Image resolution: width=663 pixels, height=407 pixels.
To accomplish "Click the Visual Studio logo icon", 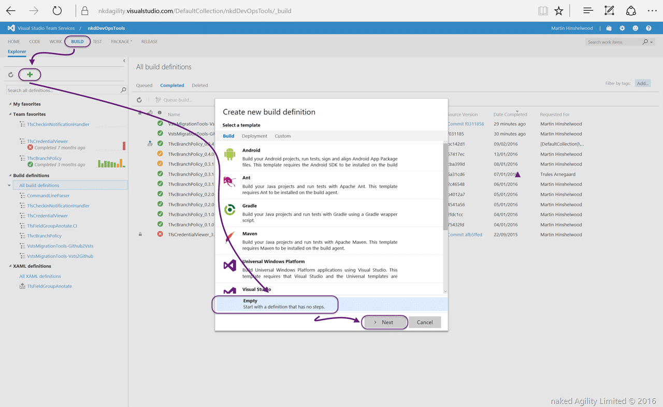I will coord(11,28).
